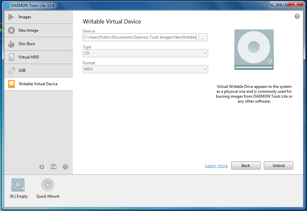Click the Virtual Writable Drive description text

[254, 94]
